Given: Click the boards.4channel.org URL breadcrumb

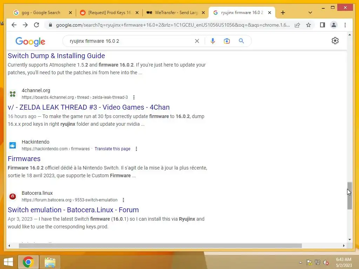Looking at the screenshot, I should pyautogui.click(x=75, y=97).
